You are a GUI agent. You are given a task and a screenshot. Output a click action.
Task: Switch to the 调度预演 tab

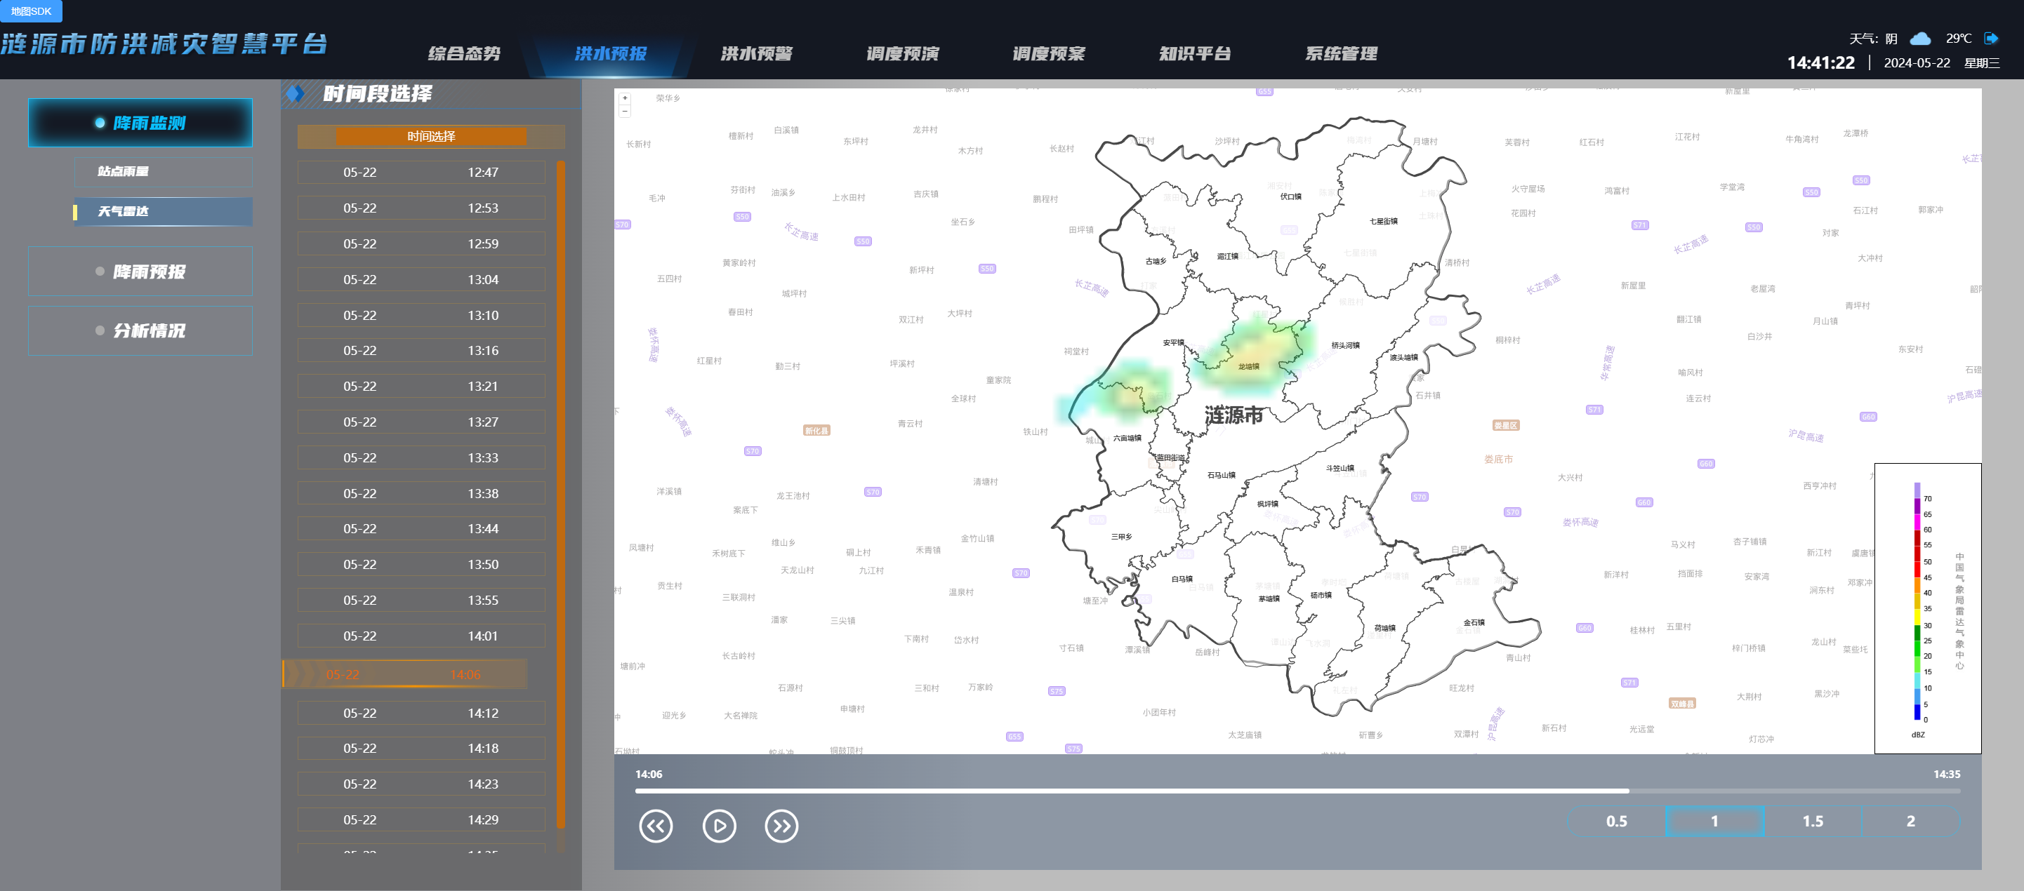[x=902, y=53]
